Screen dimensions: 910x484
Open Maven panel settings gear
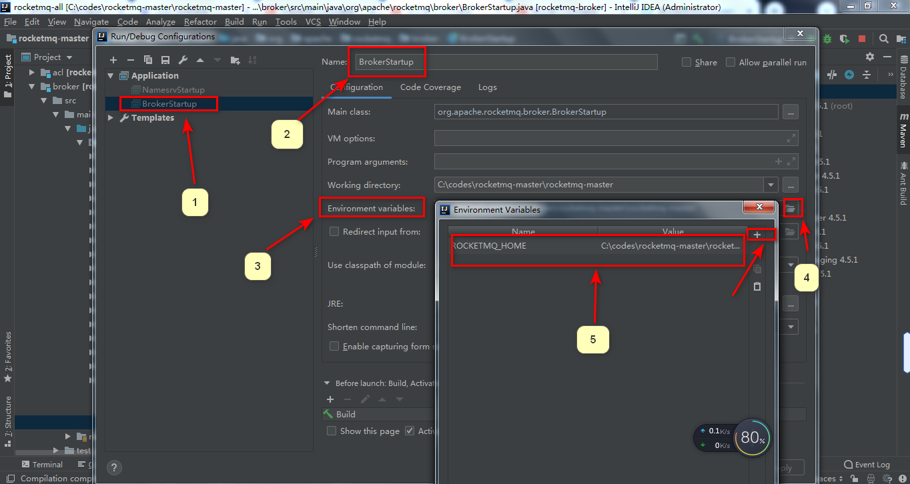[869, 57]
